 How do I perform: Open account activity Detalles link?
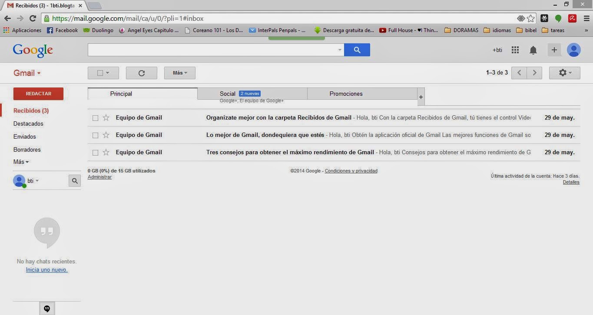click(x=571, y=182)
